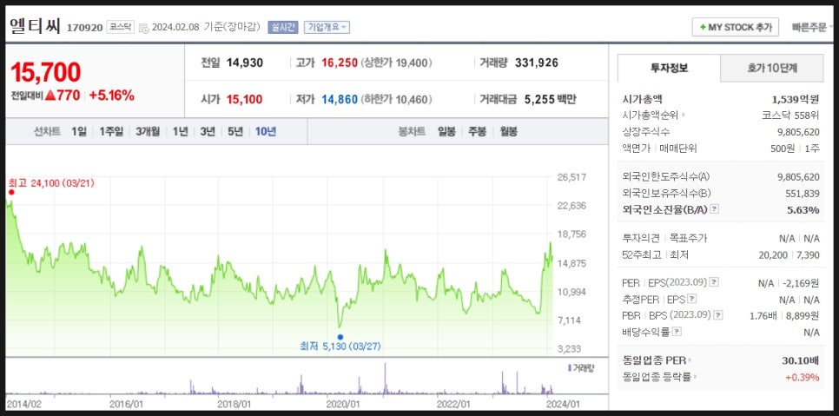
Task: Show the 월봉 candlestick chart
Action: coord(509,131)
